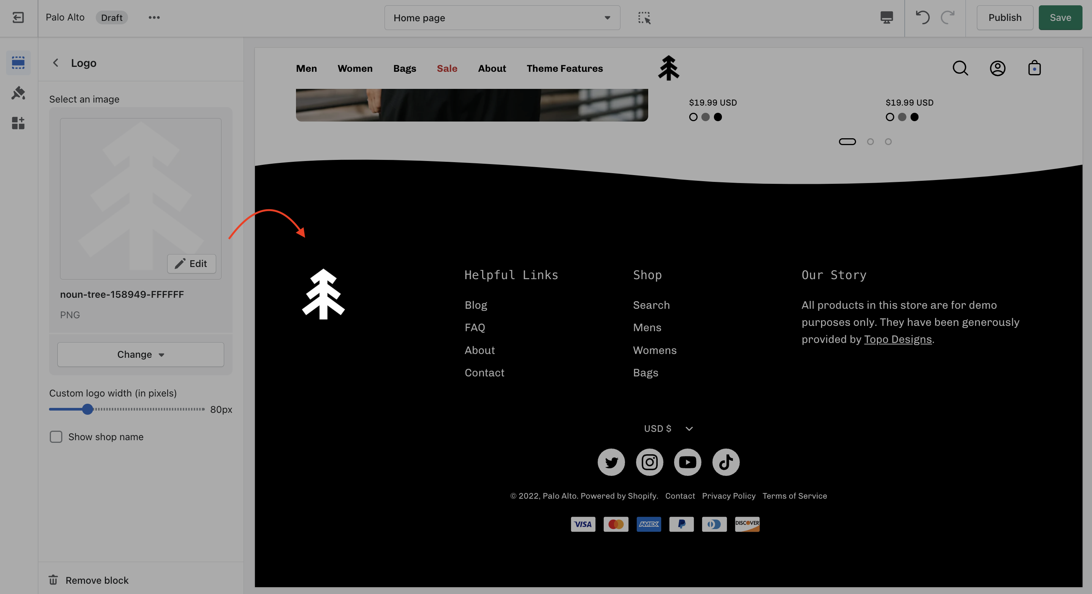The width and height of the screenshot is (1092, 594).
Task: Open the USD $ currency selector
Action: click(668, 429)
